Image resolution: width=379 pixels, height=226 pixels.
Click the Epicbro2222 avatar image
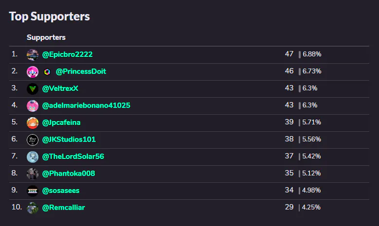tap(33, 55)
